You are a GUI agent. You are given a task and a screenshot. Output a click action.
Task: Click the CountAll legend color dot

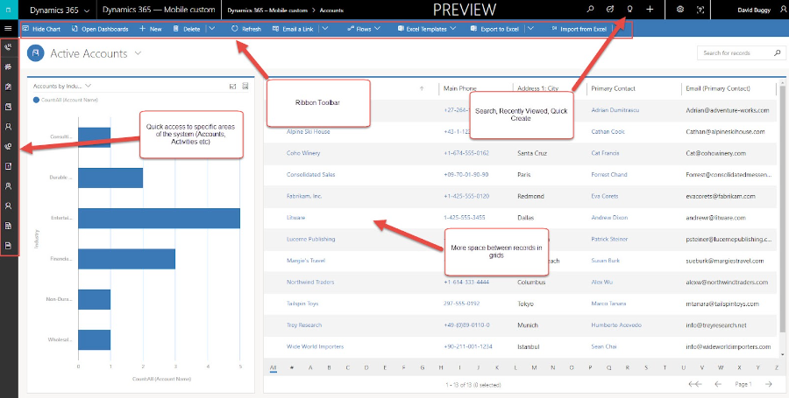coord(36,100)
